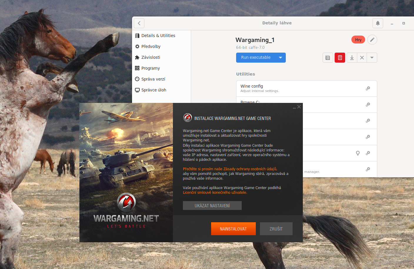Edit bottle name with pencil icon
Screen dimensions: 414x269
[372, 40]
